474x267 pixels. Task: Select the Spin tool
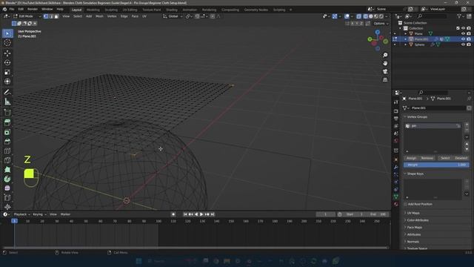click(7, 179)
